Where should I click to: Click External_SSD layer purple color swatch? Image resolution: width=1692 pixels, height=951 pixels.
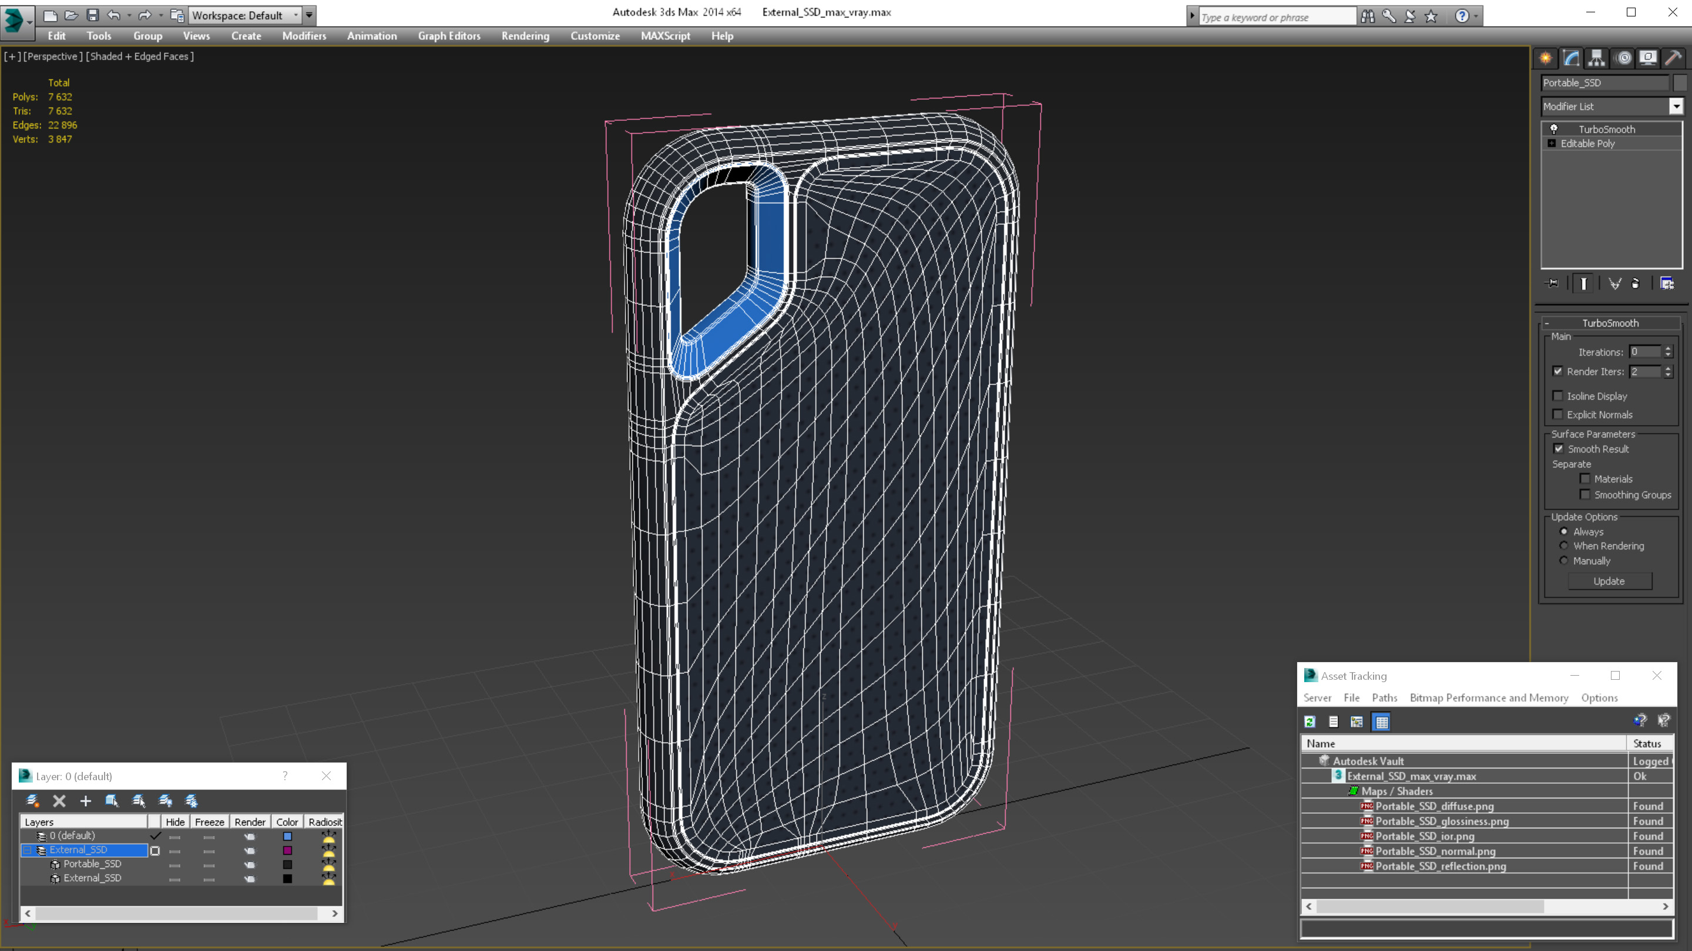288,851
